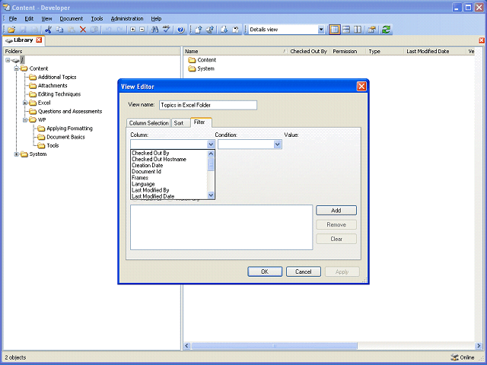
Task: Click the Copy toolbar icon
Action: pyautogui.click(x=59, y=30)
